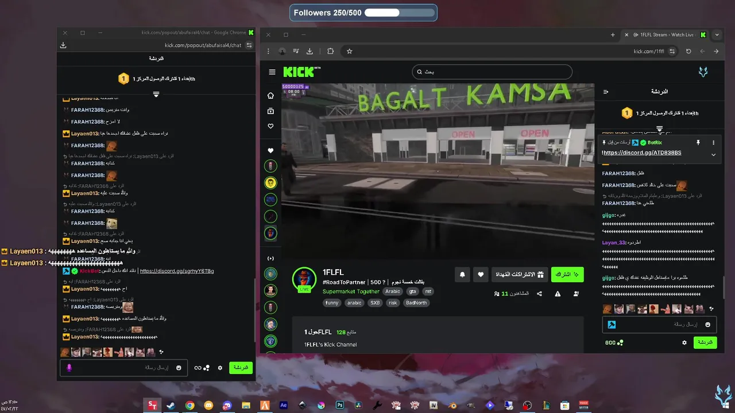
Task: Open Following outline heart in Kick sidebar
Action: point(270,126)
